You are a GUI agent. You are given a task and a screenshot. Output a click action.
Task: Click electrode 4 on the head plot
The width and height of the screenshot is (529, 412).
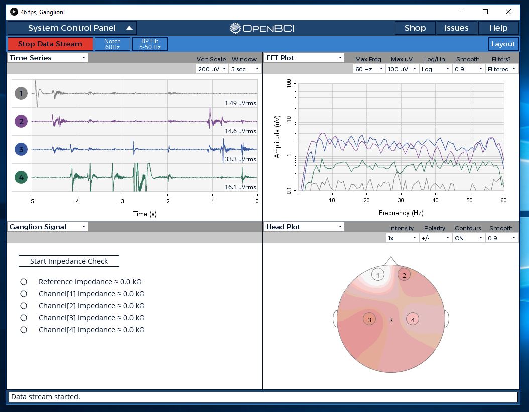click(x=413, y=319)
